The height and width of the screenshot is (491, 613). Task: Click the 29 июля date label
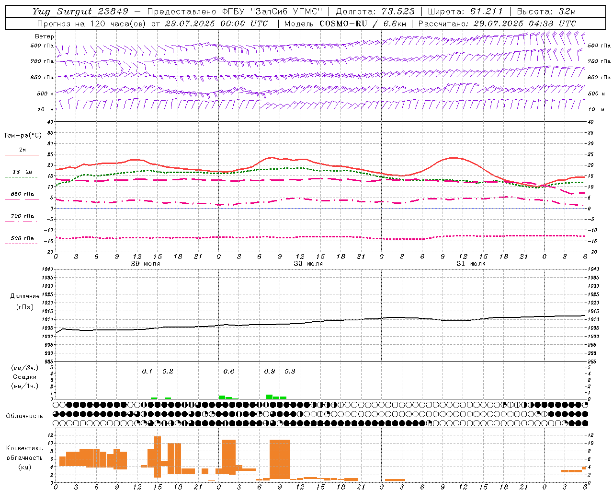tap(146, 264)
